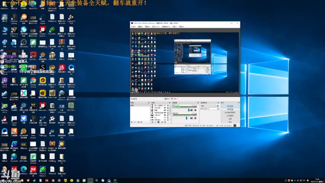Image resolution: width=325 pixels, height=183 pixels.
Task: Open the Scene Collection menu in OBS
Action: coord(166,26)
